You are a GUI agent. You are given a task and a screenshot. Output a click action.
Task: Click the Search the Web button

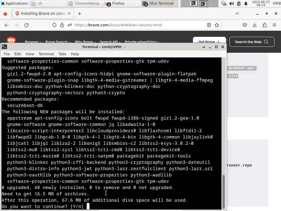(252, 42)
